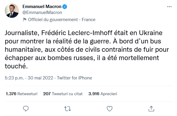Screen dimensions: 177x116
Task: View the 207 Tweeturi cu citat
Action: 63,94
